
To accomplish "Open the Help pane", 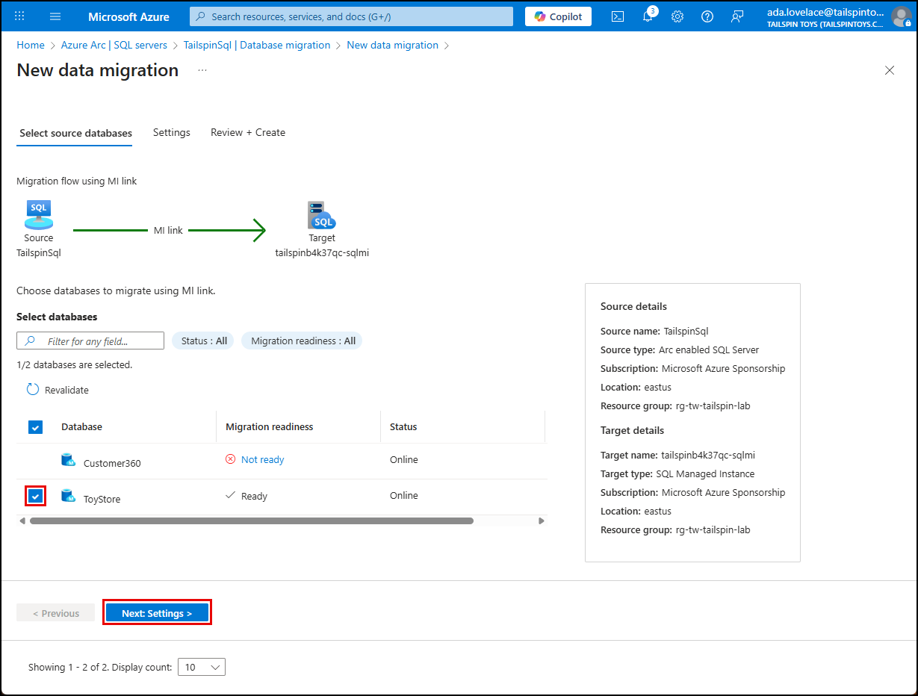I will pos(707,16).
